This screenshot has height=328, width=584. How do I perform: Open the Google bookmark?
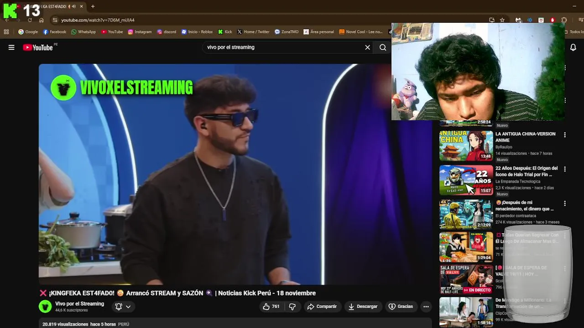28,32
